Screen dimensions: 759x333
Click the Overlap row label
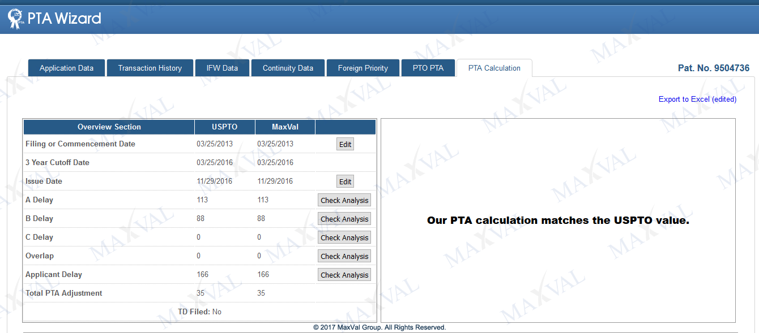(x=40, y=256)
